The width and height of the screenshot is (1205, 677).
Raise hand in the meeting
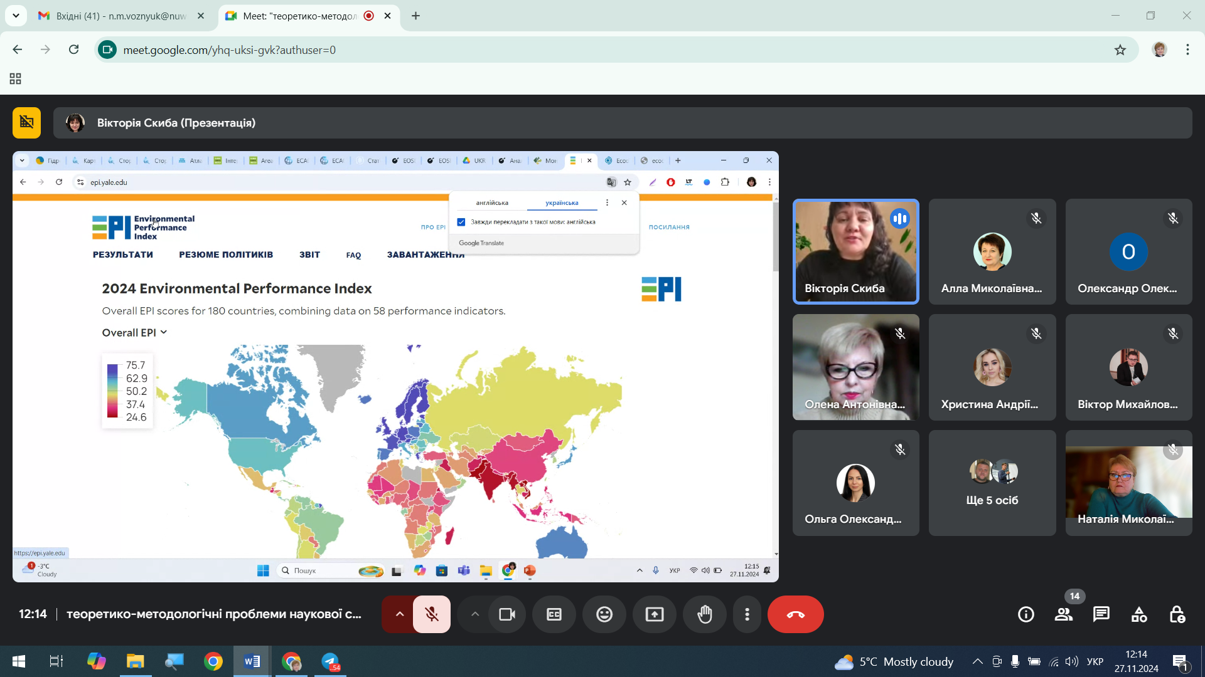[x=705, y=614]
